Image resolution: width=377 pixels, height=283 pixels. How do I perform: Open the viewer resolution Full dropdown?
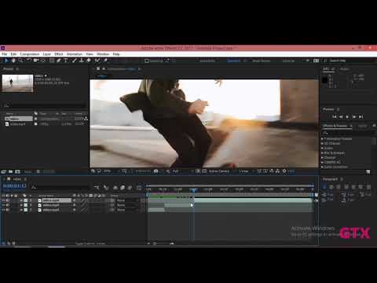pyautogui.click(x=182, y=171)
